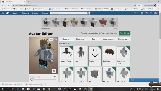The height and width of the screenshot is (91, 161).
Task: Open the Games page
Action: [15, 13]
